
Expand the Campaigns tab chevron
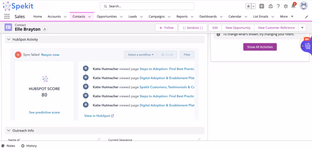169,17
